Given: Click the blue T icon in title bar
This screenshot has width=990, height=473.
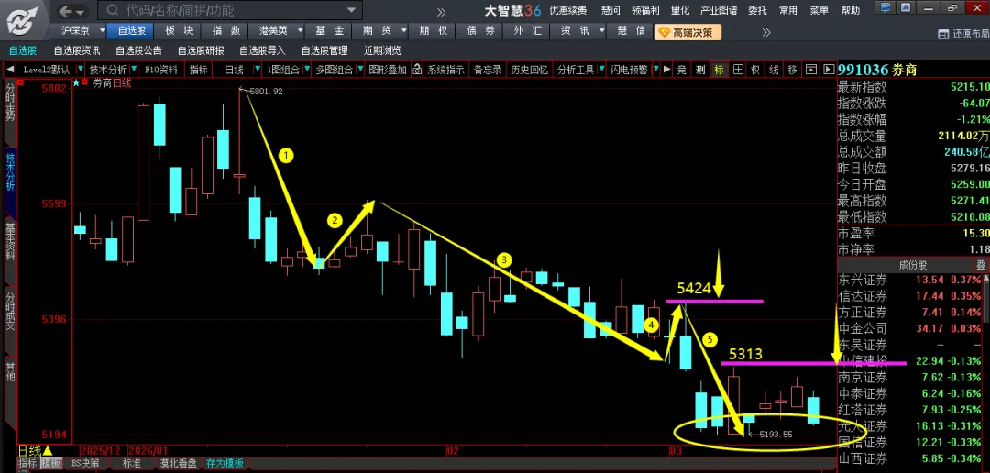Looking at the screenshot, I should (x=886, y=7).
